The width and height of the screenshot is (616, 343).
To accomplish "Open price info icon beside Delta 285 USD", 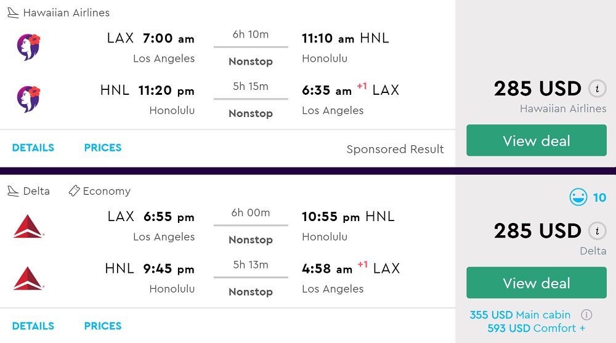I will point(596,231).
